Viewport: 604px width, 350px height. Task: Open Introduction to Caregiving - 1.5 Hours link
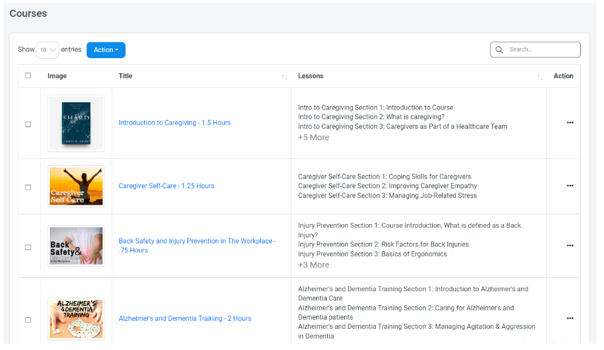(174, 123)
